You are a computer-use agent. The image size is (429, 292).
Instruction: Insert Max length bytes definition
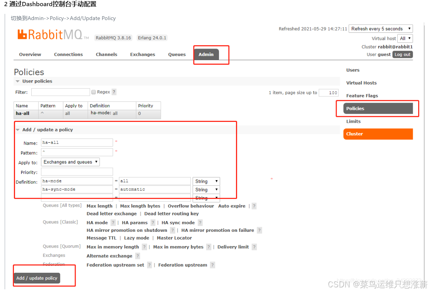[140, 206]
